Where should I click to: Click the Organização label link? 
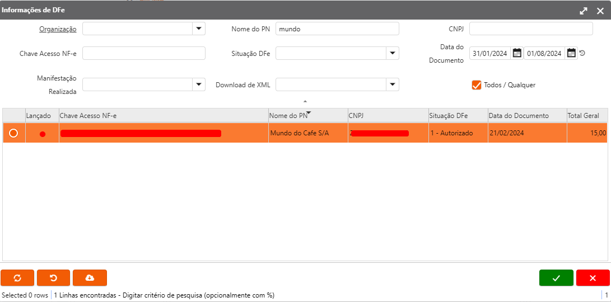point(58,29)
